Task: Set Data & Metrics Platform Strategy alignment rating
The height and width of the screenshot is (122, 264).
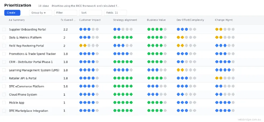Action: tap(123, 37)
